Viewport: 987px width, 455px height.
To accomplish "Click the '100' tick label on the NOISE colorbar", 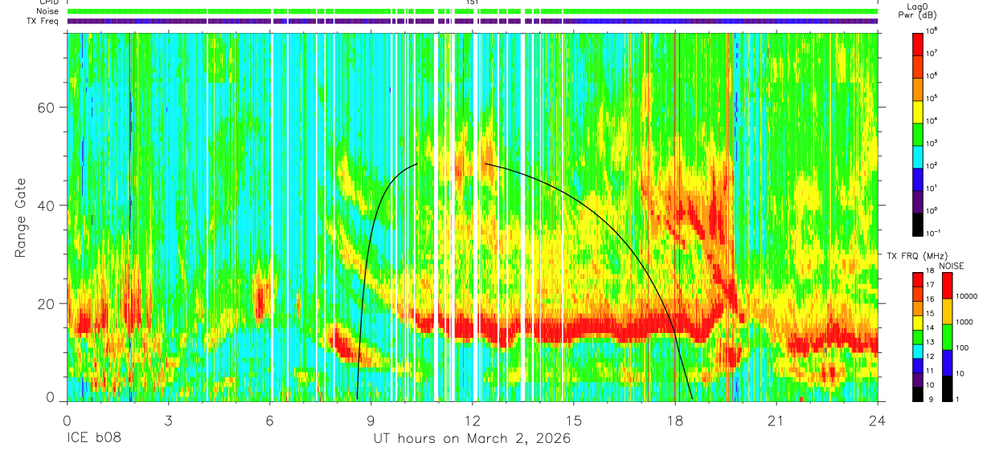I will pyautogui.click(x=961, y=349).
